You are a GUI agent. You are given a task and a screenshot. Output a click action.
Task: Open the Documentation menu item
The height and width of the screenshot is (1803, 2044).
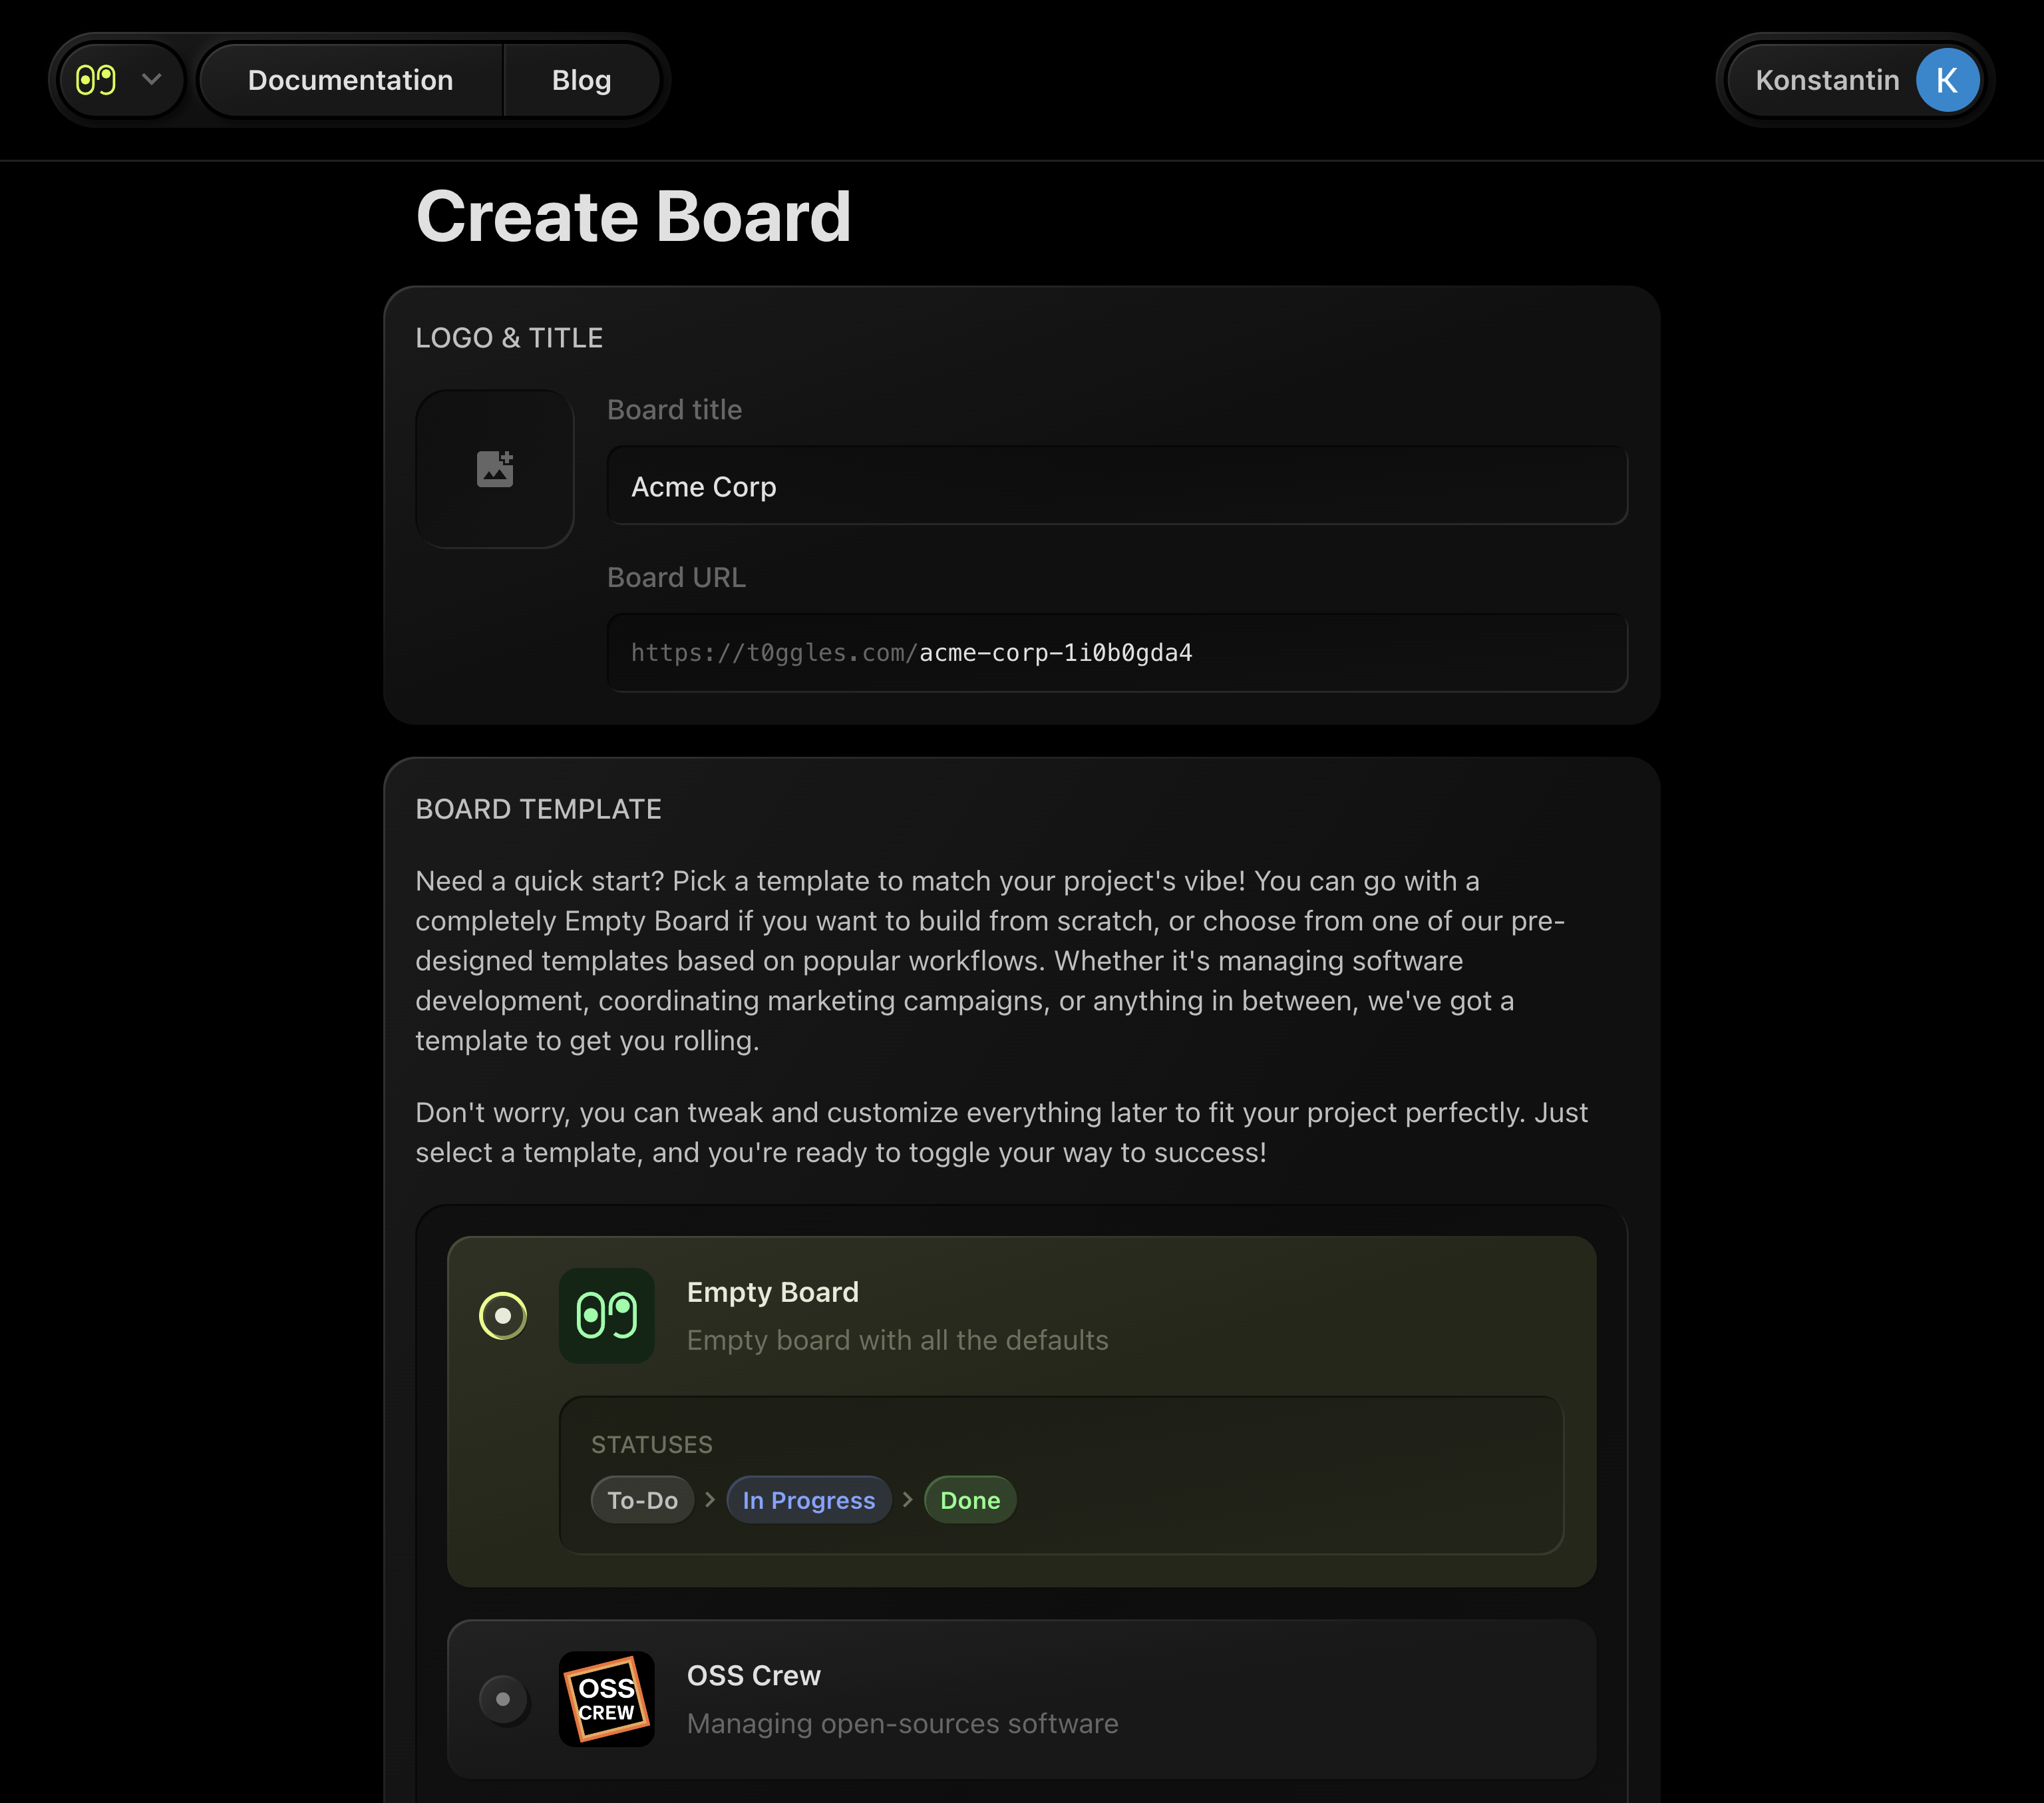[x=350, y=80]
